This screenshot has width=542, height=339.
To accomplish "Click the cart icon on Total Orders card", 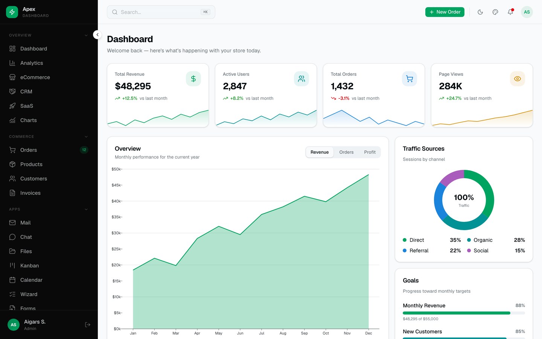I will coord(410,79).
